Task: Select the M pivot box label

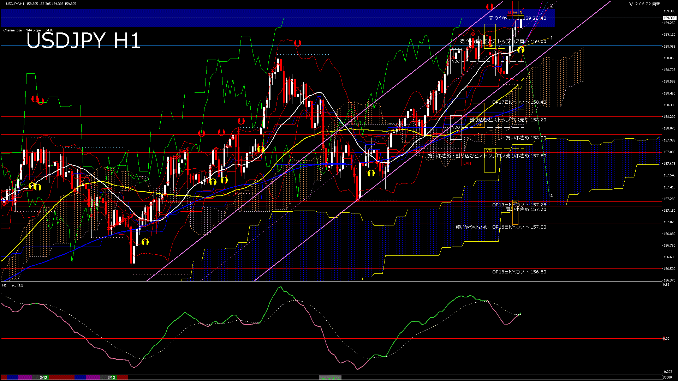Action: 509,13
